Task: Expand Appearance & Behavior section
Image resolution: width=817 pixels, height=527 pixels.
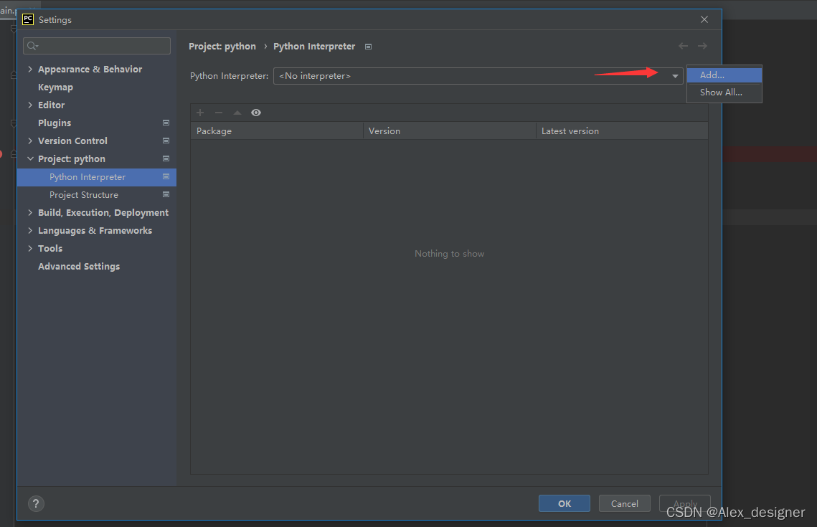Action: click(30, 69)
